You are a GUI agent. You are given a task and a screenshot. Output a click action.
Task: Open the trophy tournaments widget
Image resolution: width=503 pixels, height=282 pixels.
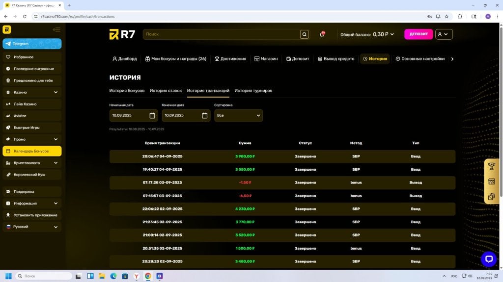(x=491, y=166)
